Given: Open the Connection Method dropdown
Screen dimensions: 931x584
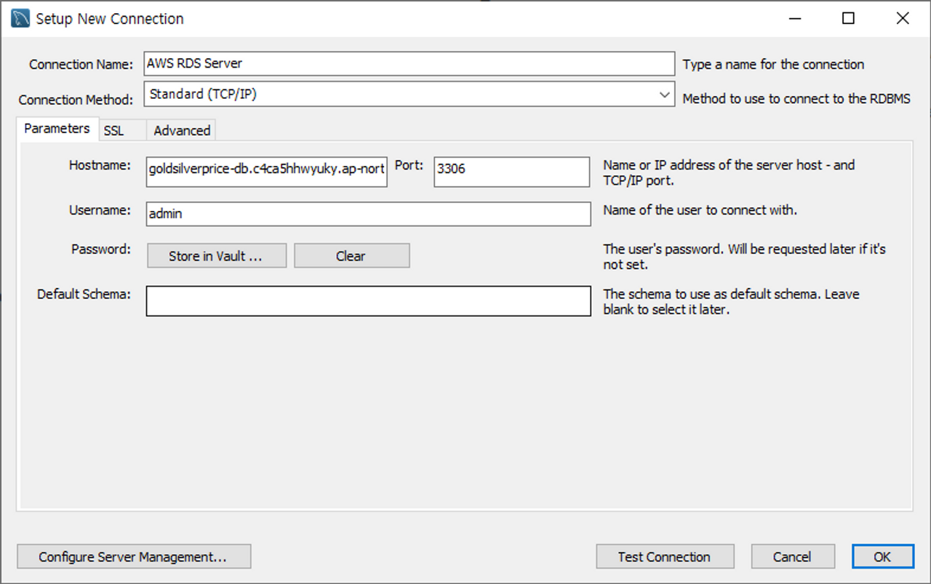Looking at the screenshot, I should click(410, 95).
